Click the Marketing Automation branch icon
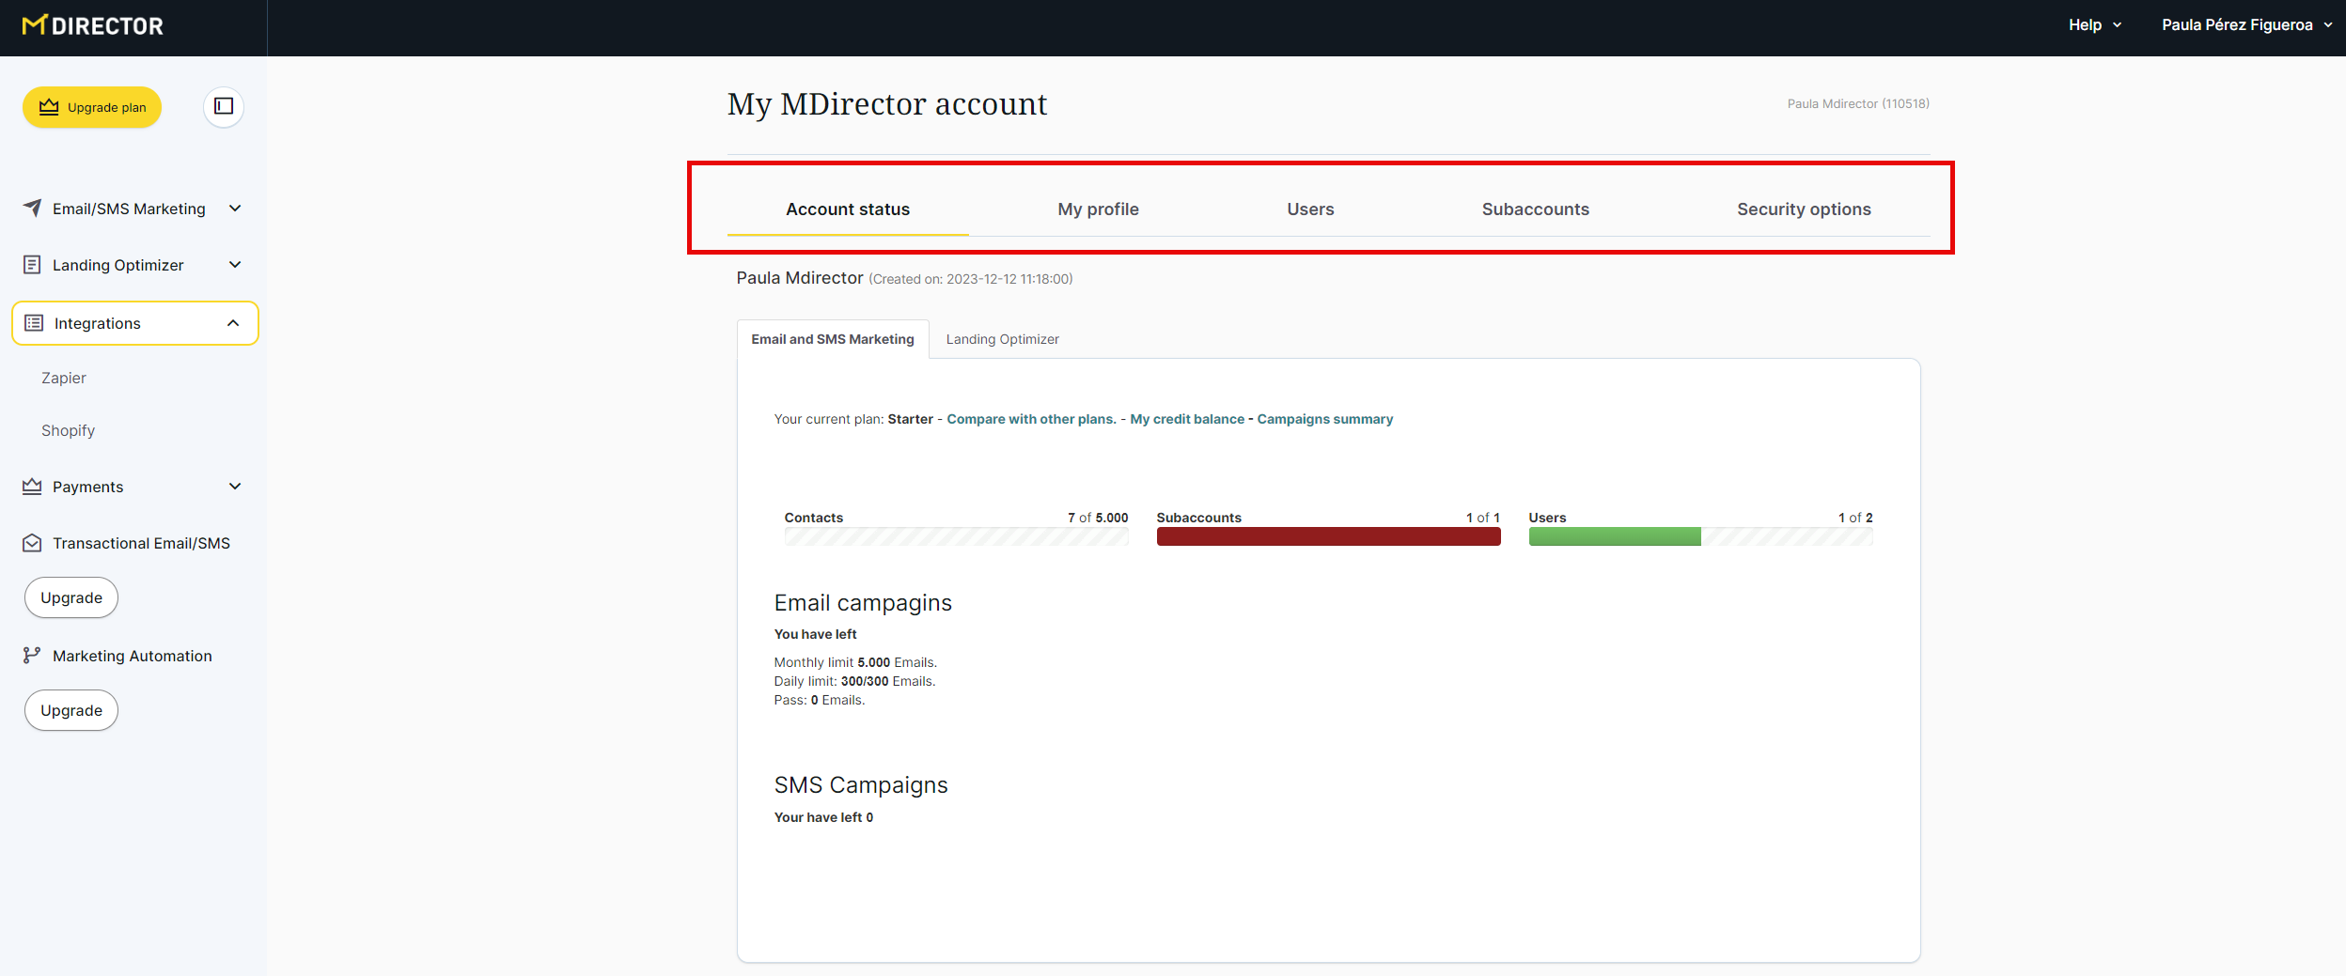Screen dimensions: 2346x976 pyautogui.click(x=32, y=656)
